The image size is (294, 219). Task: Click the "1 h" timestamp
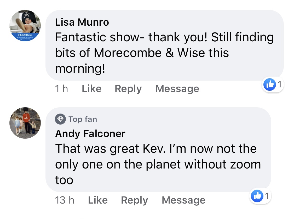[x=61, y=89]
